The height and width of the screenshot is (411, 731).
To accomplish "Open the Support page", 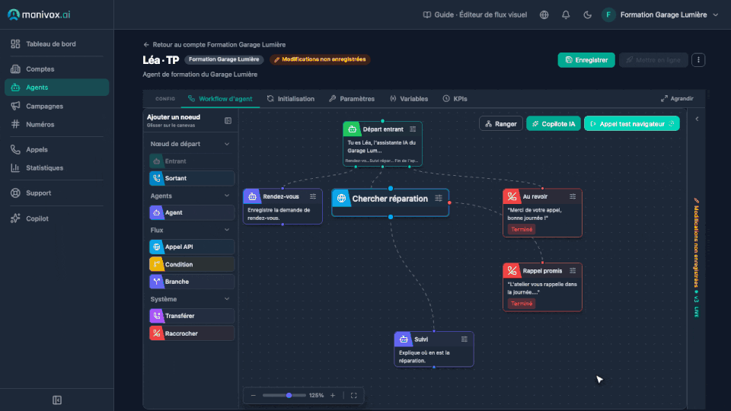I will tap(57, 193).
